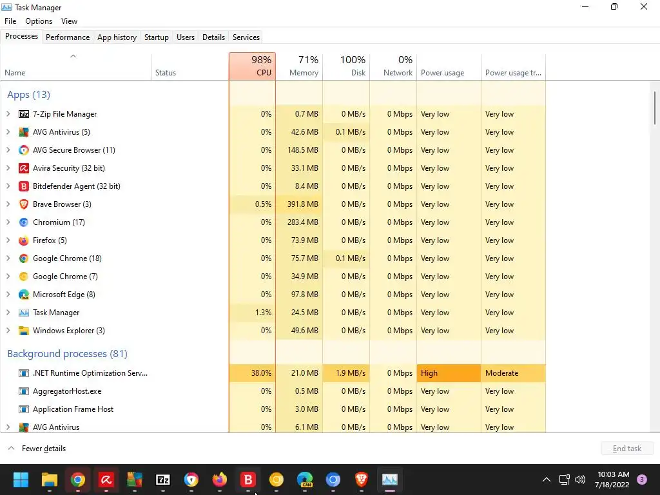Sort processes by CPU column
Image resolution: width=660 pixels, height=495 pixels.
tap(253, 66)
